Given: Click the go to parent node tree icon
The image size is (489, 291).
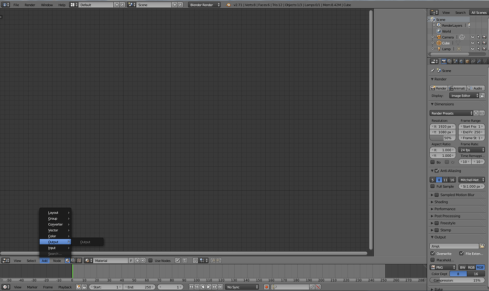Looking at the screenshot, I should point(185,260).
